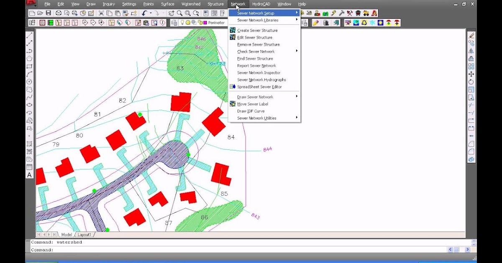Click the Print icon
This screenshot has width=502, height=263.
[x=58, y=13]
